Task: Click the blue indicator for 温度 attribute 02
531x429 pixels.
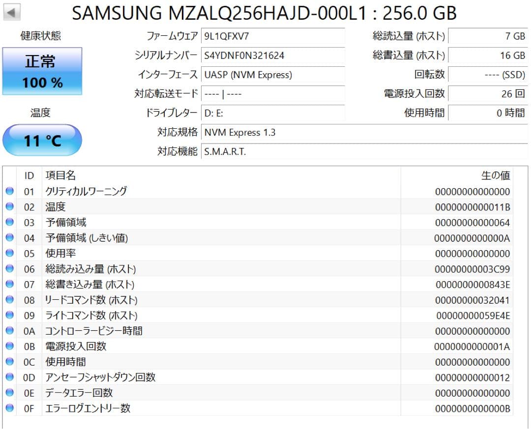Action: (9, 207)
